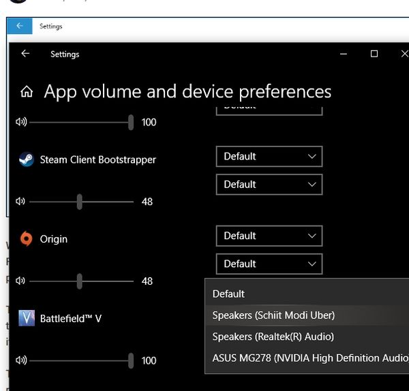Click the Battlefield V app icon
This screenshot has height=391, width=409.
point(27,318)
